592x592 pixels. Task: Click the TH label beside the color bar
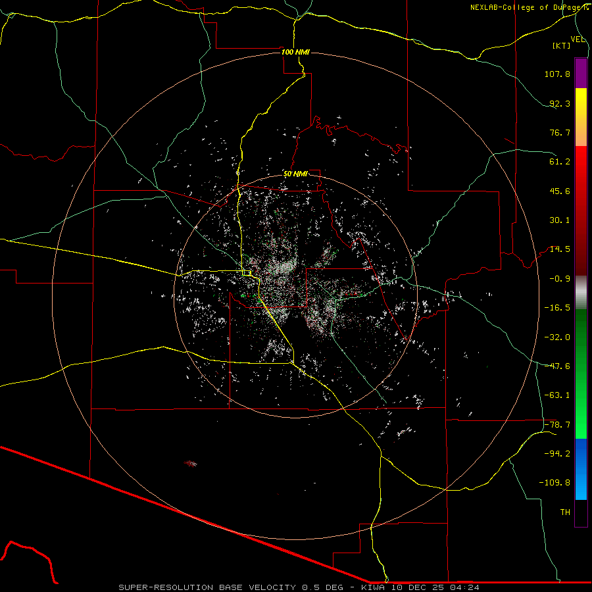pyautogui.click(x=564, y=512)
